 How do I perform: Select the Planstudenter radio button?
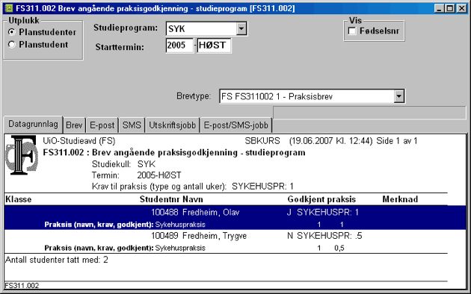[x=12, y=32]
